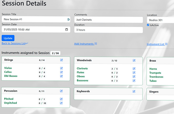The image size is (174, 114).
Task: Click the Update button
Action: (x=8, y=38)
